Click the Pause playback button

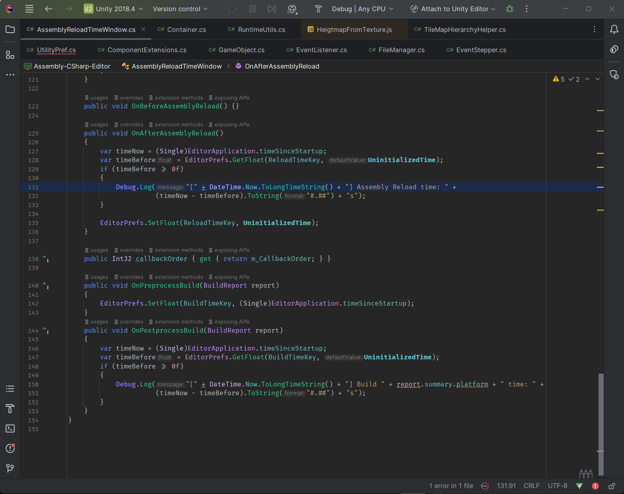[252, 9]
